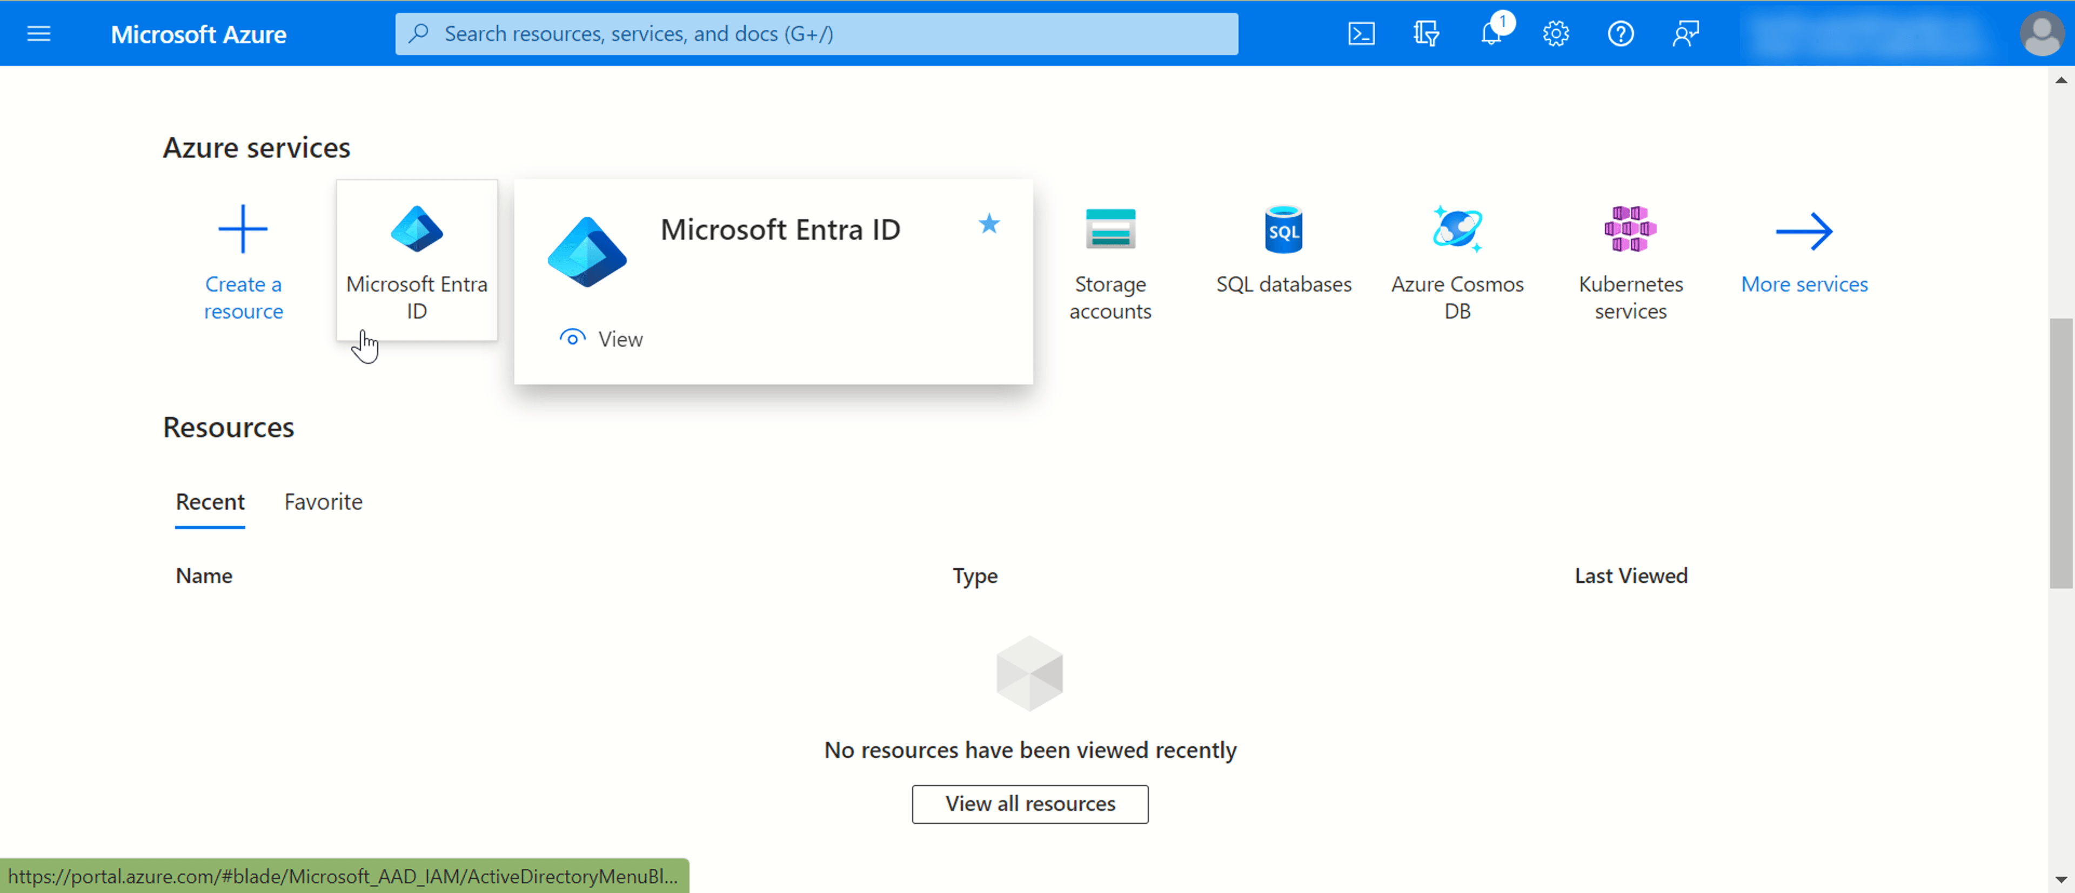Screen dimensions: 2075x893
Task: Click the Last Viewed column header
Action: pyautogui.click(x=1630, y=576)
